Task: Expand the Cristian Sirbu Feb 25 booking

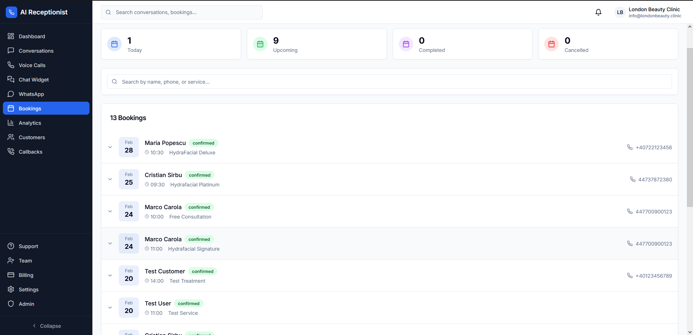Action: tap(110, 179)
